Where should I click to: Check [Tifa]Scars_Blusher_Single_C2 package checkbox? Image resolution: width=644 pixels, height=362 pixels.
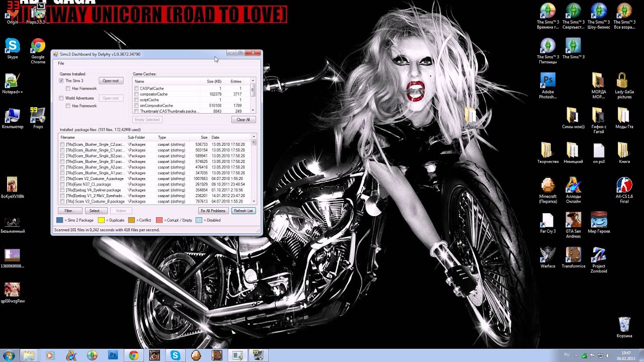[62, 144]
